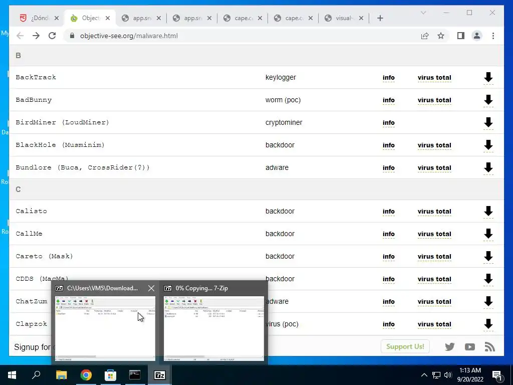
Task: Download the BlackHole sample via arrow icon
Action: (x=488, y=145)
